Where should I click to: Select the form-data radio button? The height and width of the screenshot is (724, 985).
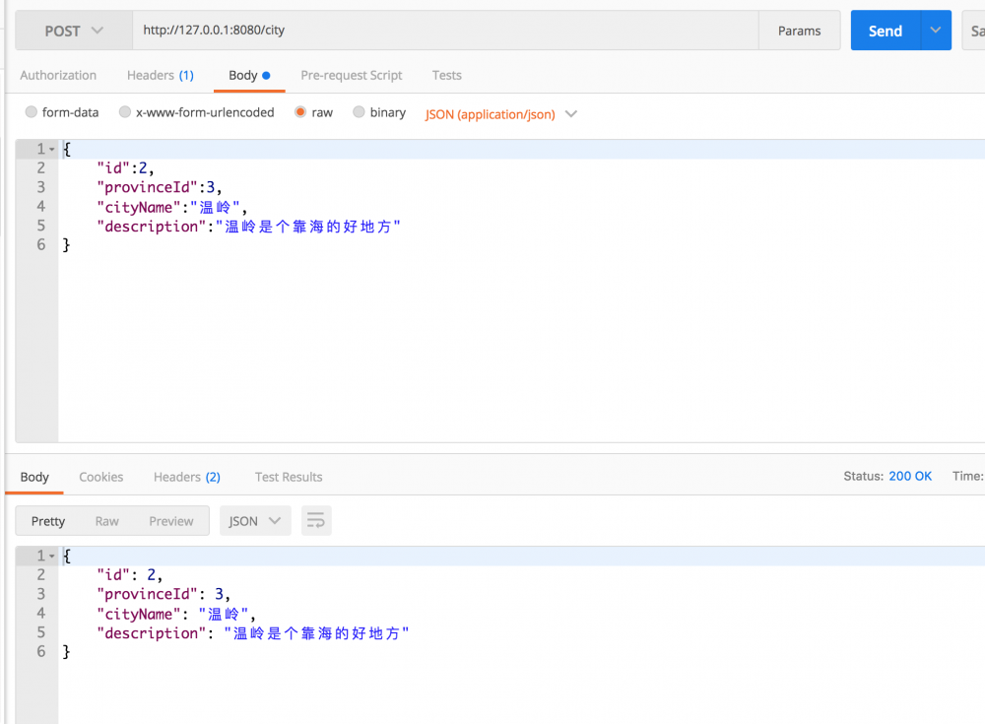tap(31, 112)
